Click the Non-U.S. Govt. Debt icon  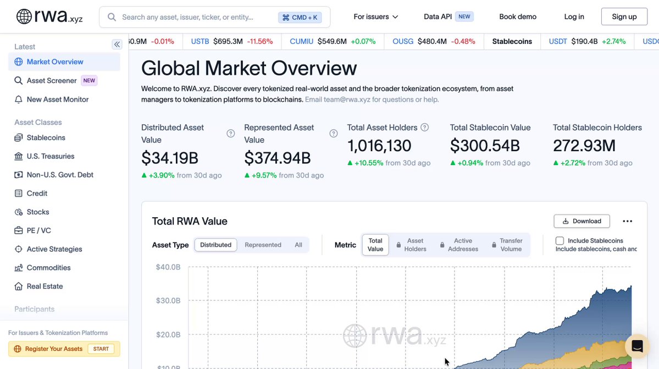click(19, 175)
